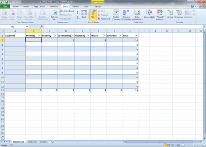Insert a Subtotal
The width and height of the screenshot is (206, 147).
tap(187, 14)
